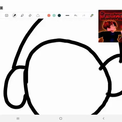Select the Highlighter tool
Screen dimensions: 122x122
point(22,16)
